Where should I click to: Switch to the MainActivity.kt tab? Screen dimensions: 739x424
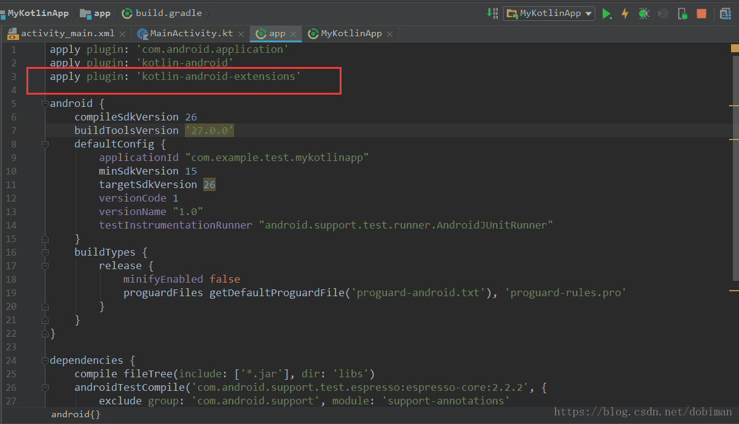click(x=192, y=34)
